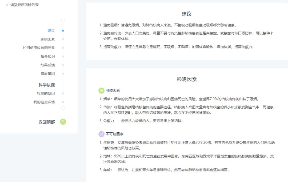Click the 返回顶部 label
This screenshot has height=182, width=288.
[x=47, y=122]
